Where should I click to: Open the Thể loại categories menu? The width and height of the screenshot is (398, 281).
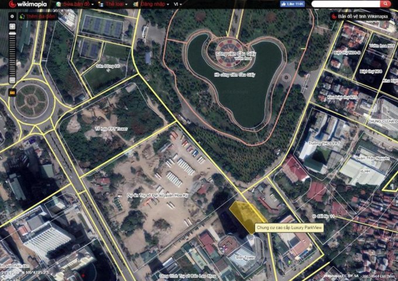point(116,4)
